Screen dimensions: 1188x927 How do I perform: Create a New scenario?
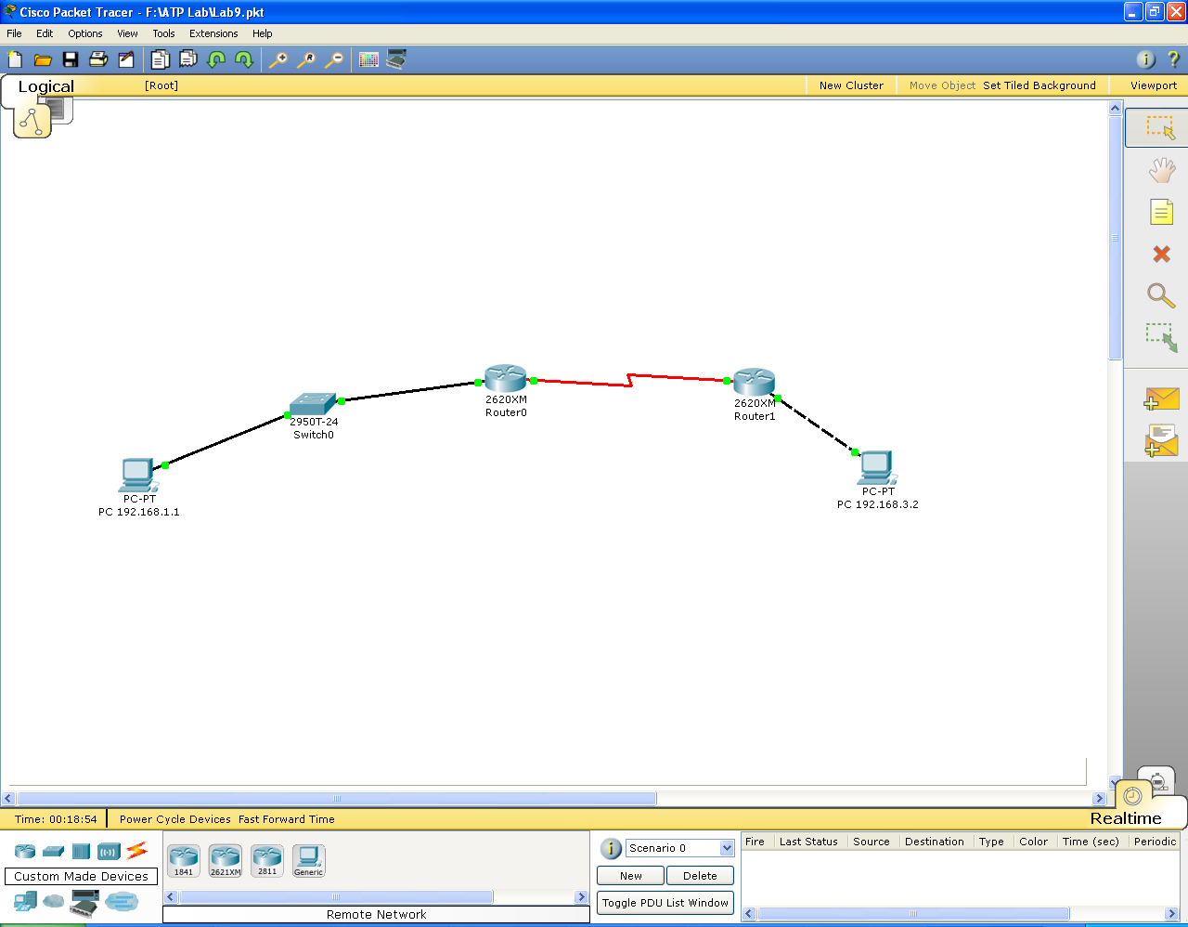tap(630, 876)
